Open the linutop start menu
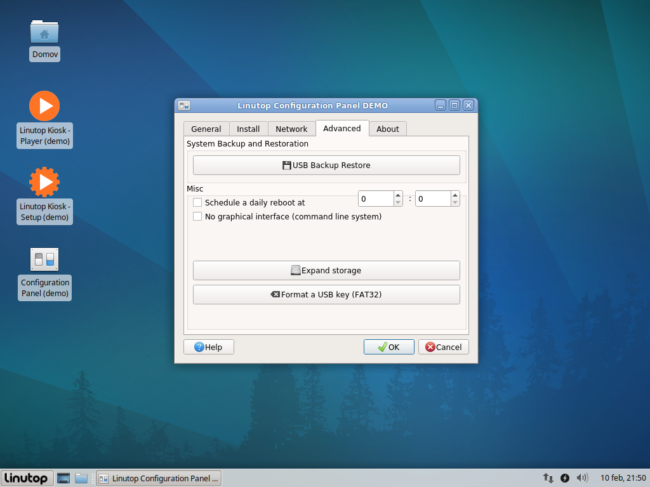The image size is (650, 487). (x=27, y=478)
